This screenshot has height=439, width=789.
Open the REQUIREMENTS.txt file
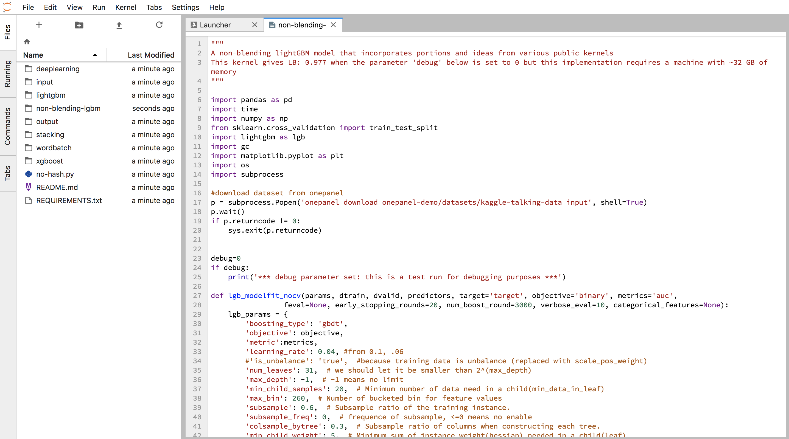[69, 201]
